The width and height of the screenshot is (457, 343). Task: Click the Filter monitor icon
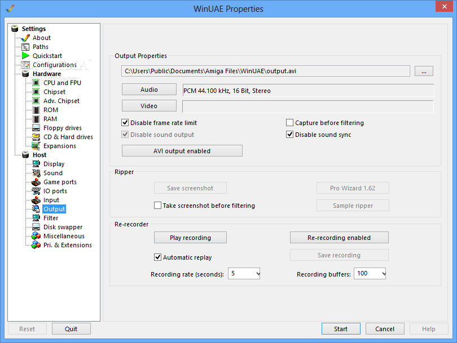click(36, 218)
